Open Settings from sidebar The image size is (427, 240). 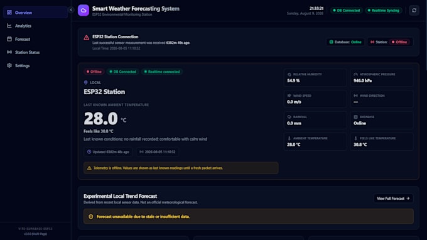[x=35, y=65]
